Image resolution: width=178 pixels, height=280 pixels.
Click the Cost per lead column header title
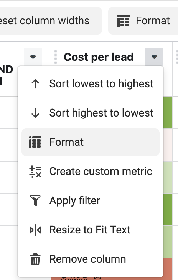[x=99, y=57]
